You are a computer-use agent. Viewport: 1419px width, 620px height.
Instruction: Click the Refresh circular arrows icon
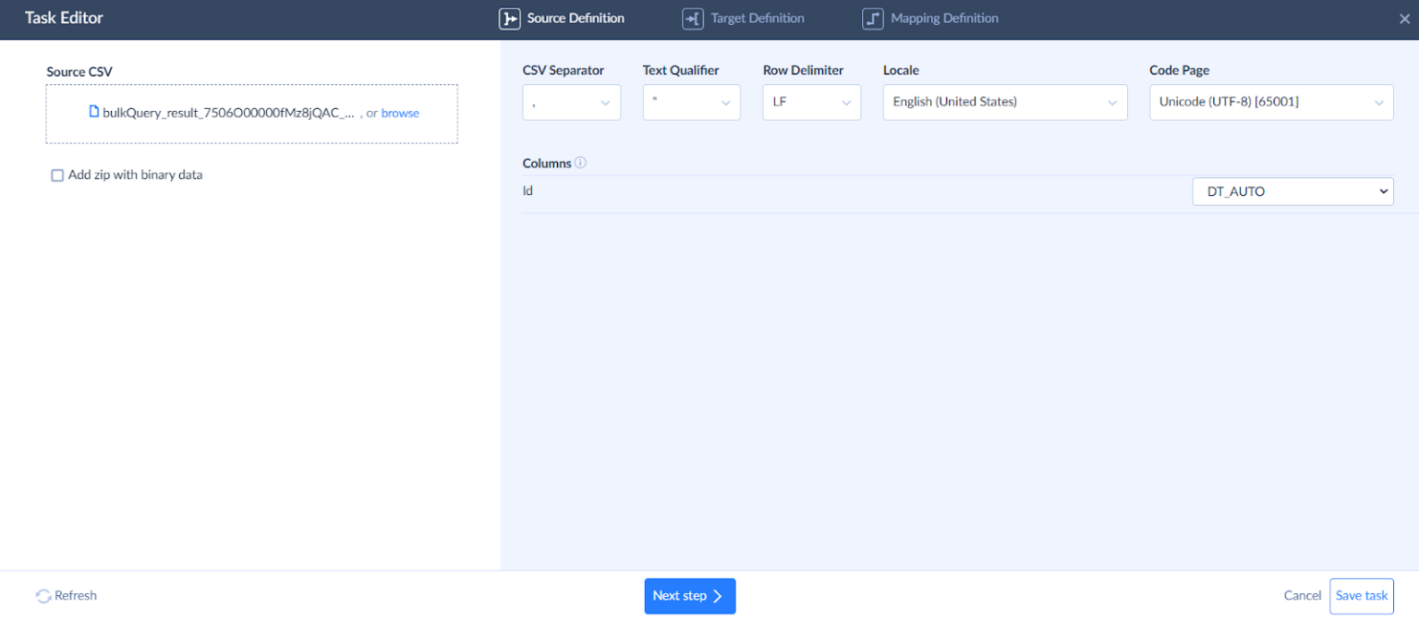pos(43,596)
